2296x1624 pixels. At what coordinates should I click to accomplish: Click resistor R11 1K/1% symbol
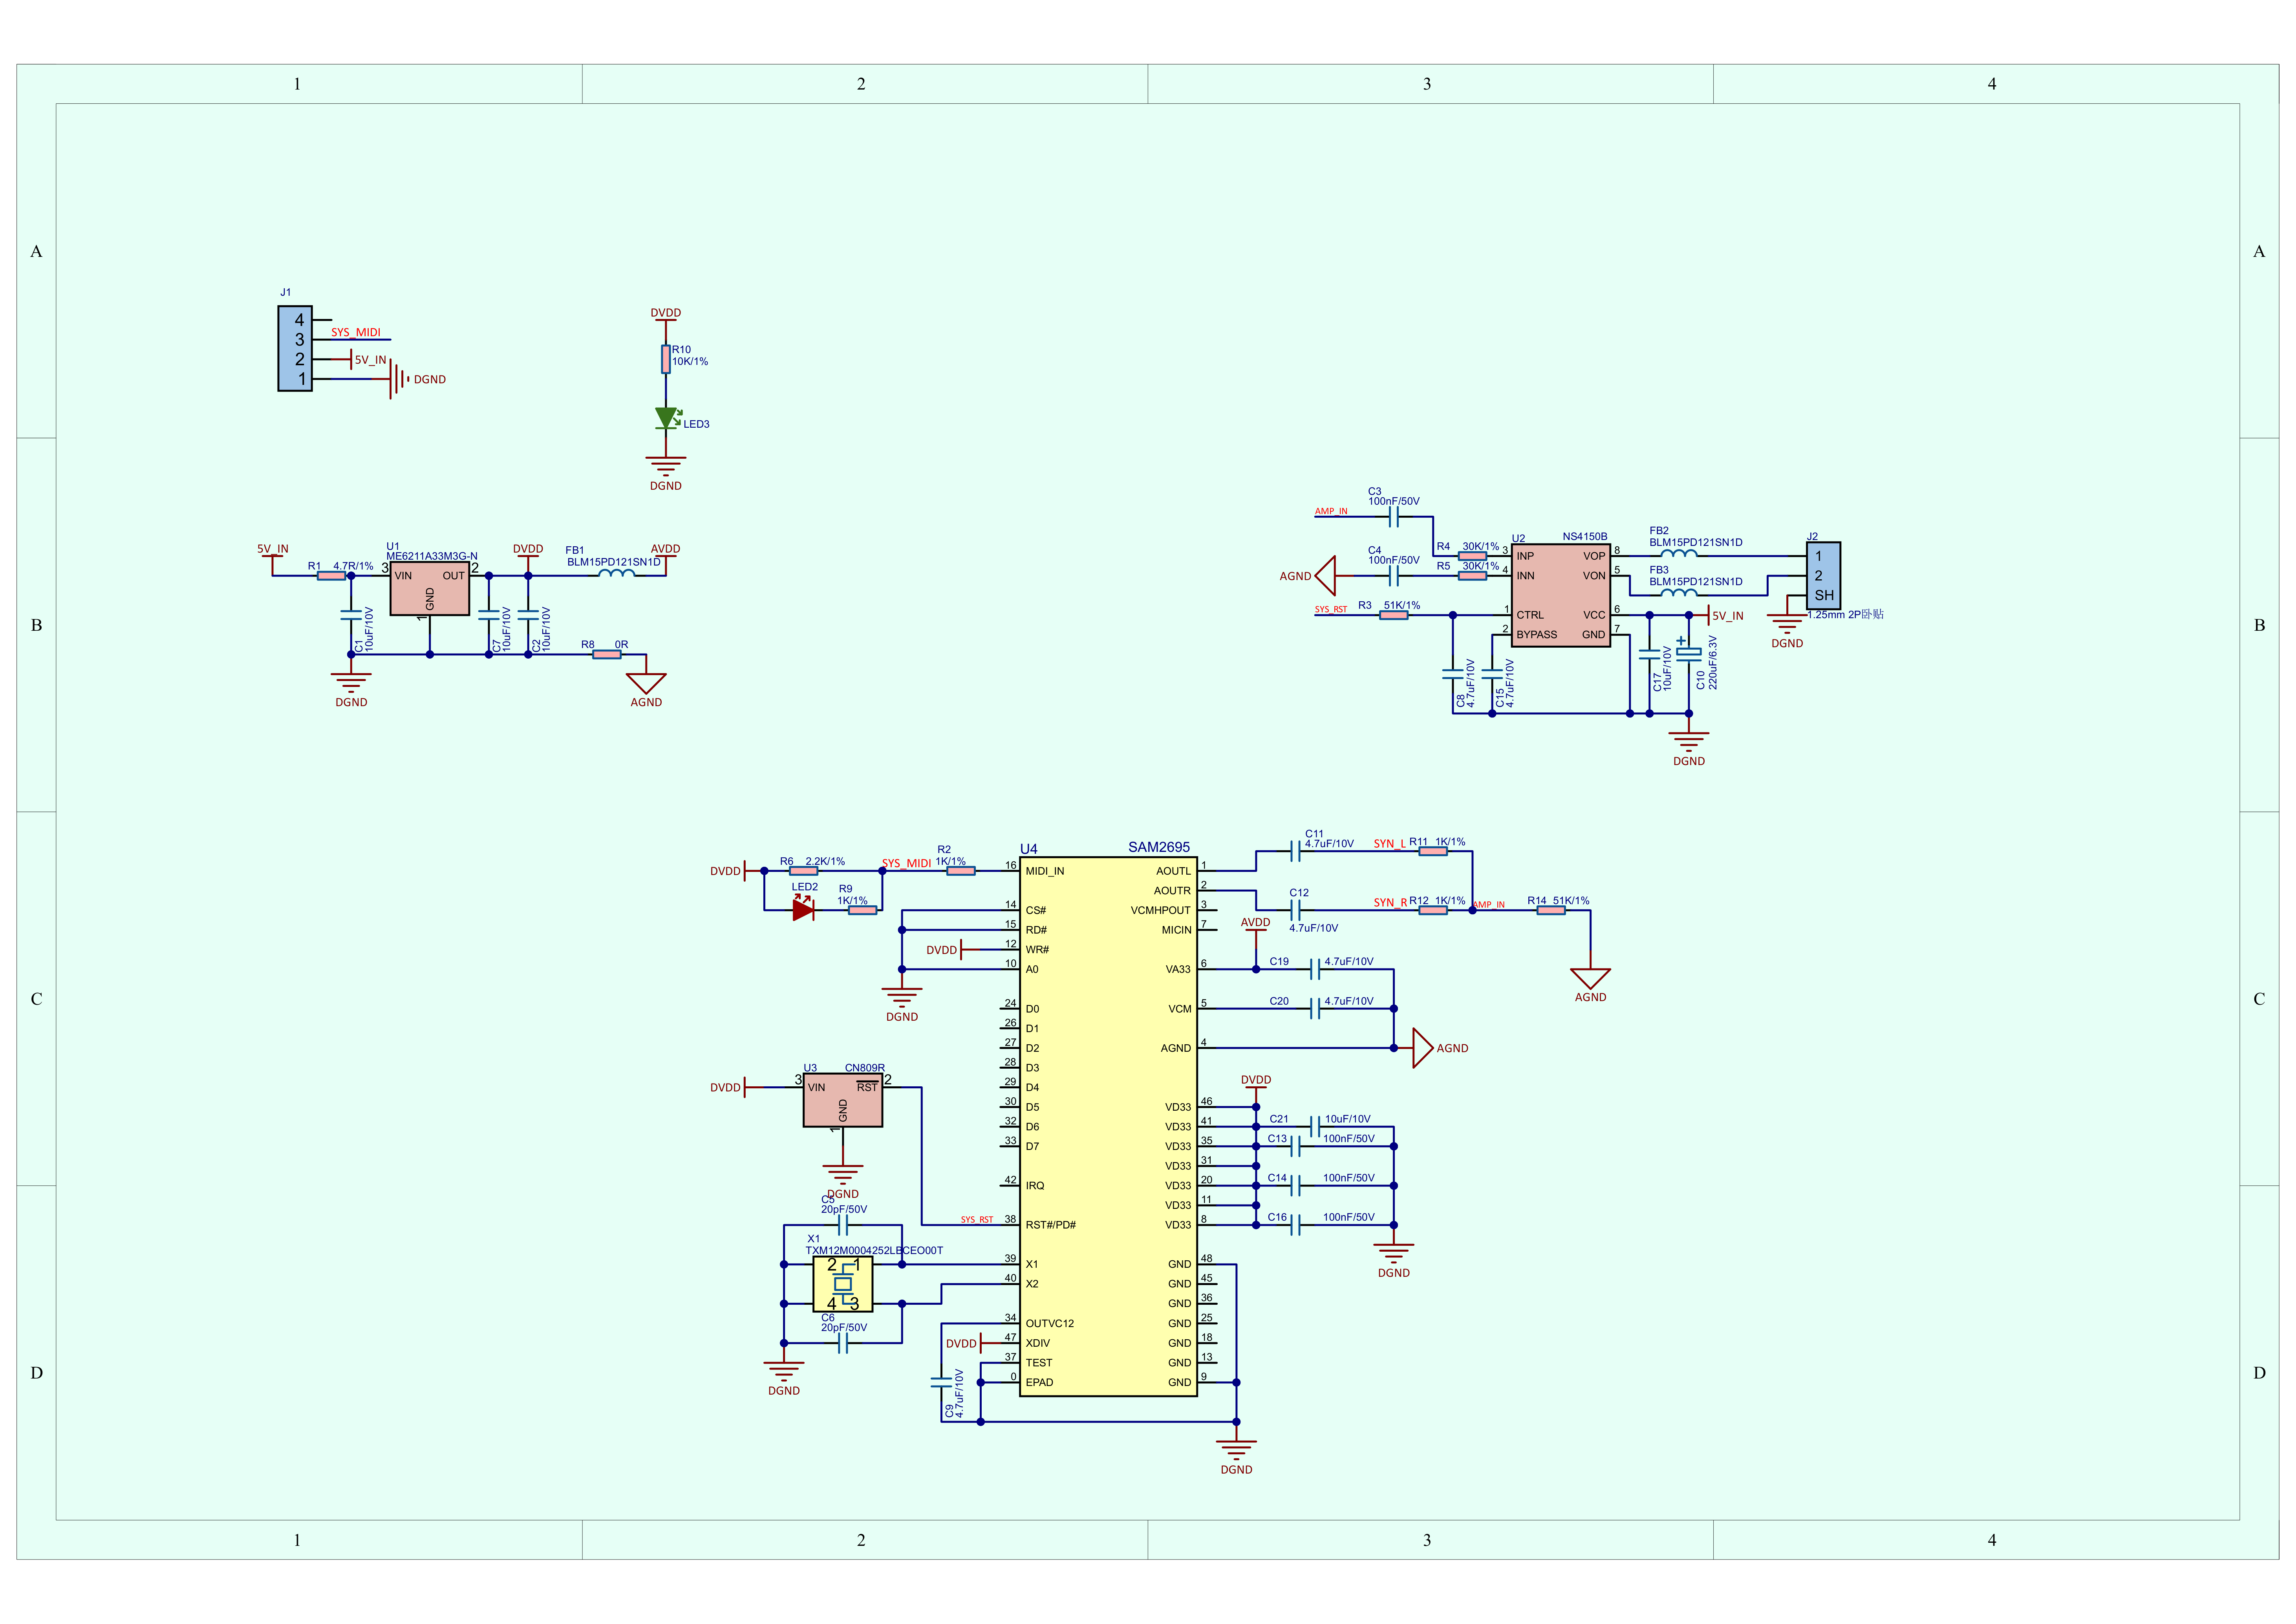(1433, 851)
